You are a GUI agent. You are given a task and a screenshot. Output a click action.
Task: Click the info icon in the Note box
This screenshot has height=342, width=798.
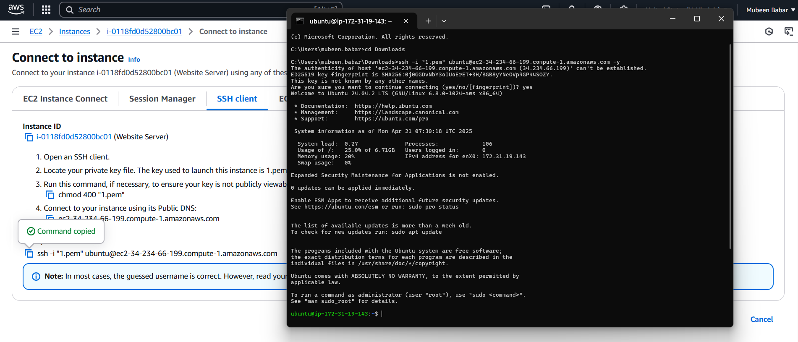(x=36, y=277)
